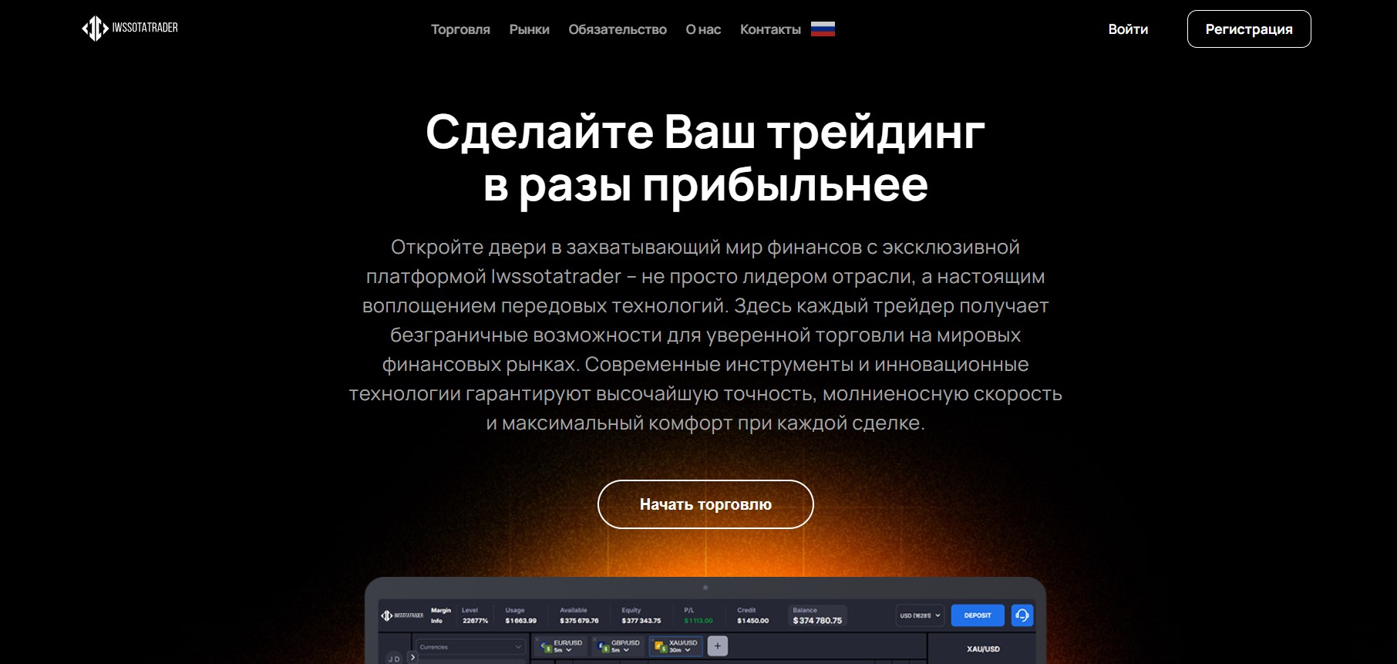Open the Контакты menu item
The height and width of the screenshot is (664, 1397).
[x=770, y=29]
